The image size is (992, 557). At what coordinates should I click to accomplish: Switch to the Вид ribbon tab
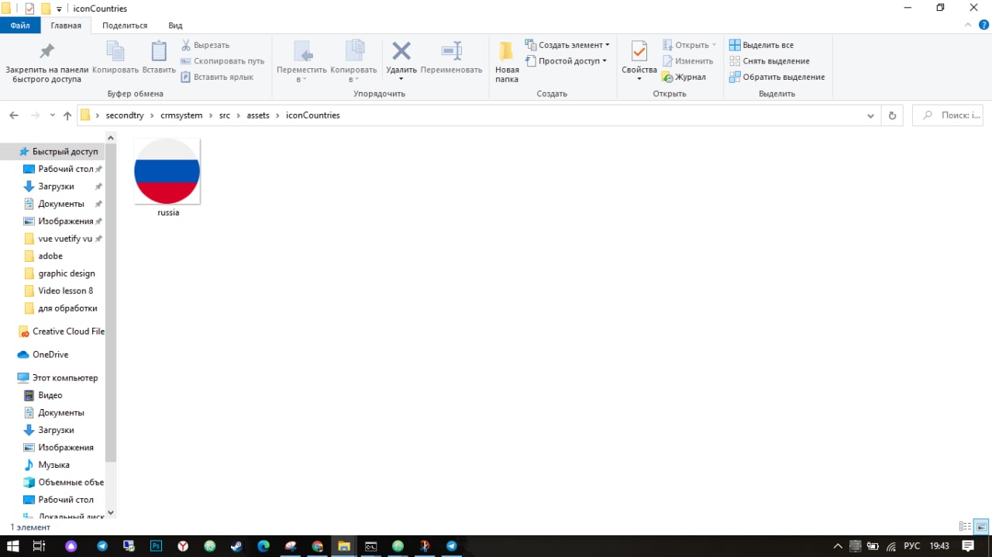(176, 26)
